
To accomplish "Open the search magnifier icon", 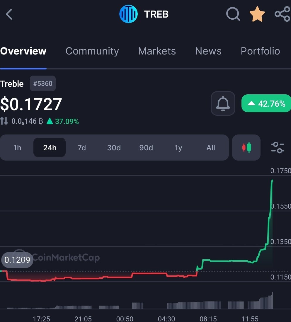I will pos(233,14).
